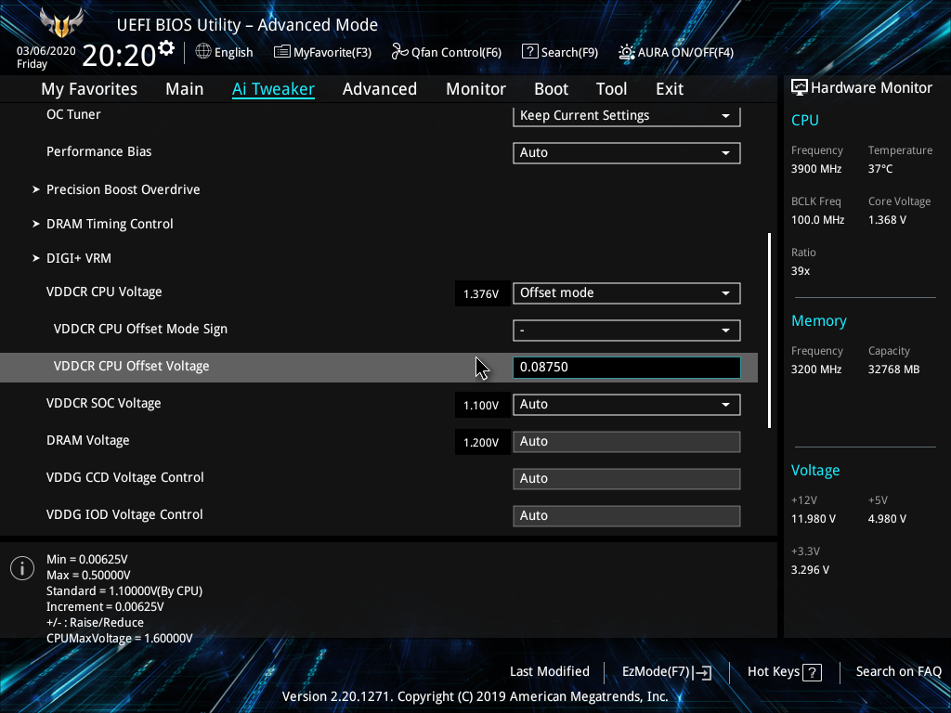
Task: Go to the Tool tab
Action: [x=611, y=88]
